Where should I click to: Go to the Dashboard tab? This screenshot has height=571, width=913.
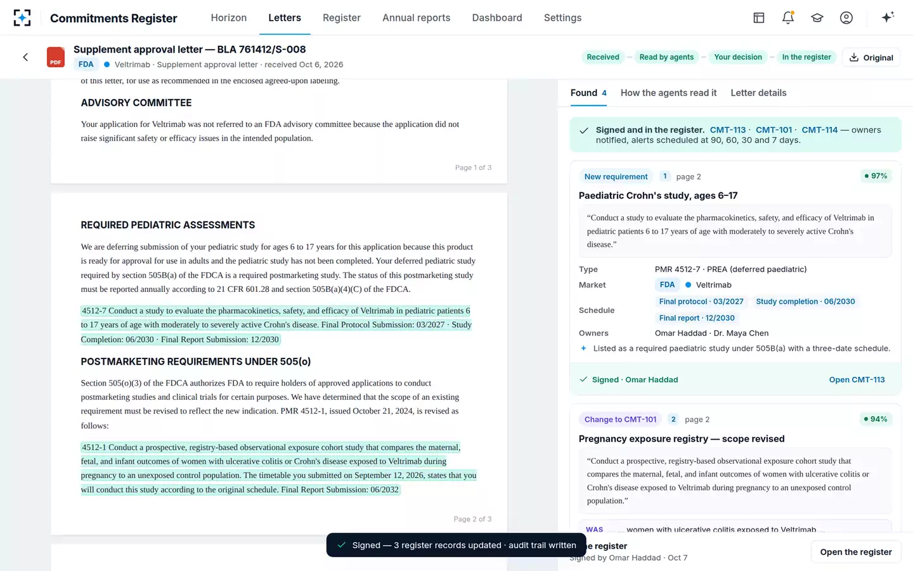click(497, 18)
